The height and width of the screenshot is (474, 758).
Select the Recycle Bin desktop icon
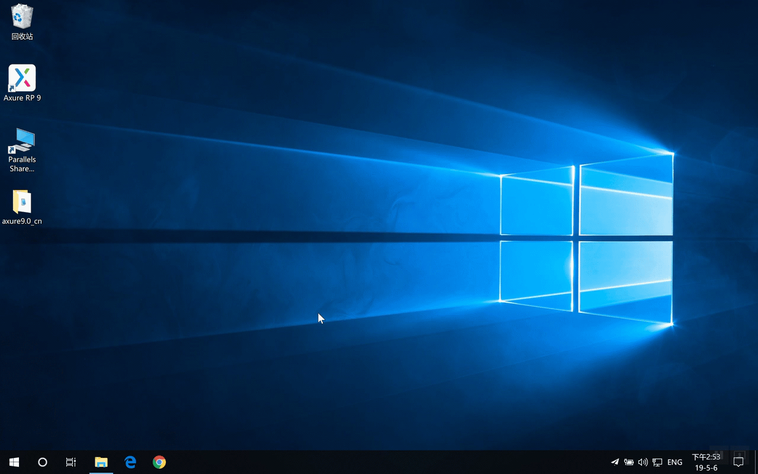tap(22, 22)
